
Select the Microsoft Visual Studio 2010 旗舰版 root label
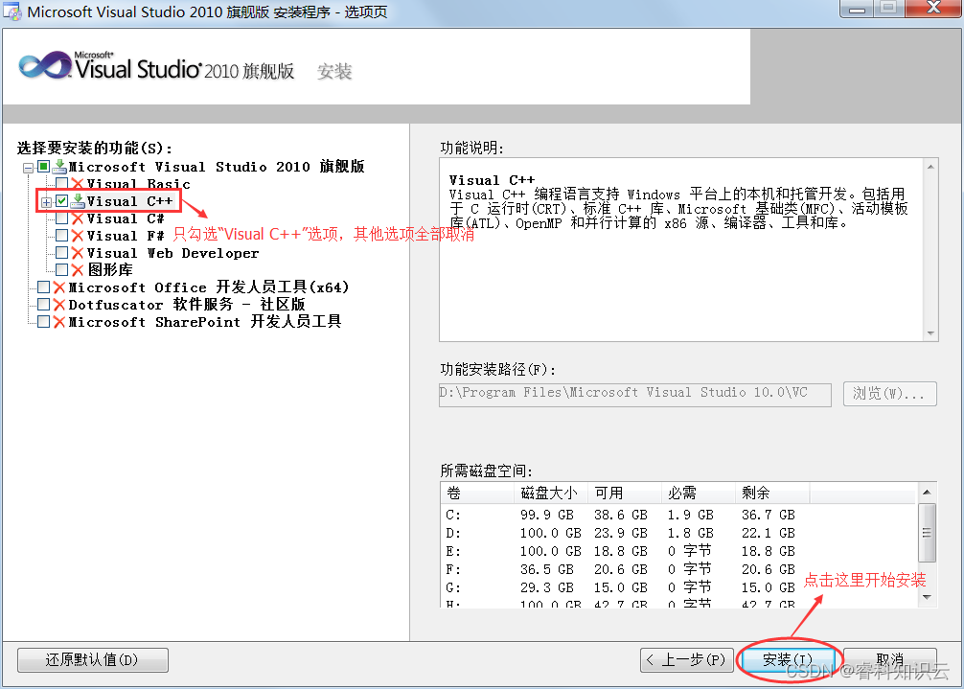point(217,167)
